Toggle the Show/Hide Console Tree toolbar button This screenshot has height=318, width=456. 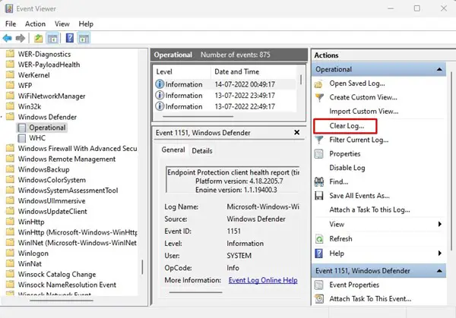[x=52, y=38]
